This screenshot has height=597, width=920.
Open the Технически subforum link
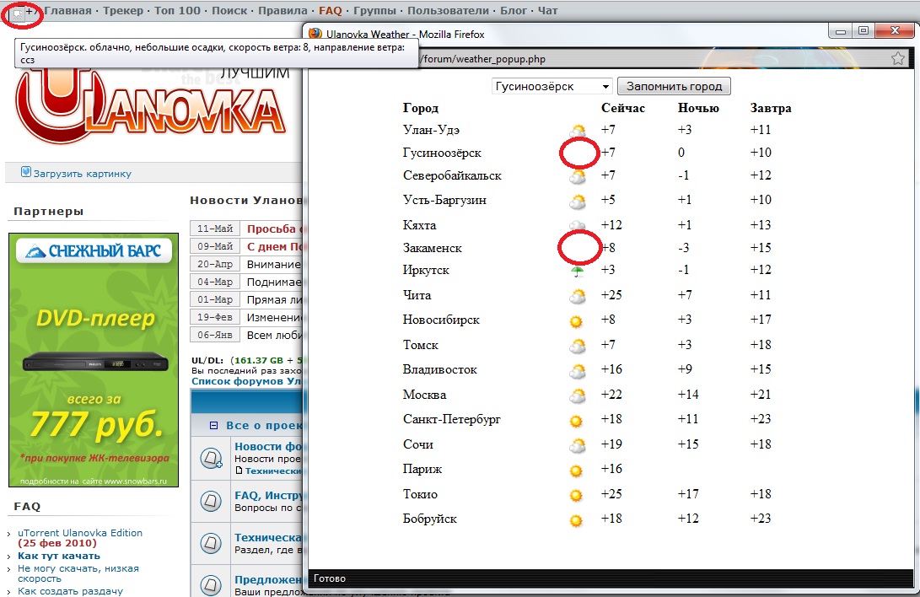(x=272, y=471)
